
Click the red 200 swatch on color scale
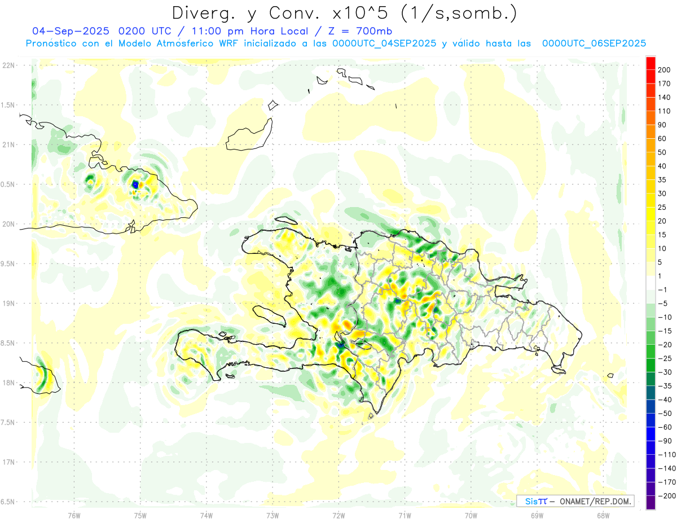coord(650,63)
